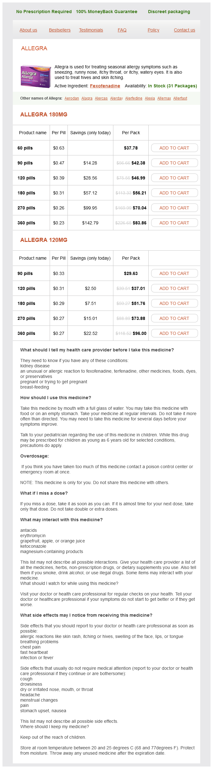
Task: Open the Testimonials page
Action: coord(91,30)
